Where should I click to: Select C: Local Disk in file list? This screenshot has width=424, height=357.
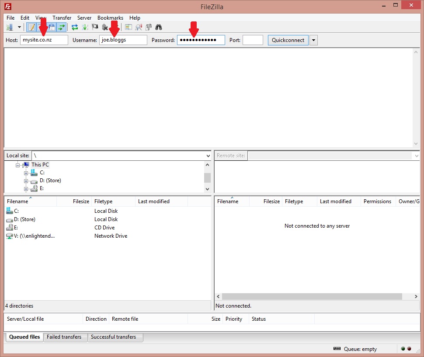click(108, 211)
